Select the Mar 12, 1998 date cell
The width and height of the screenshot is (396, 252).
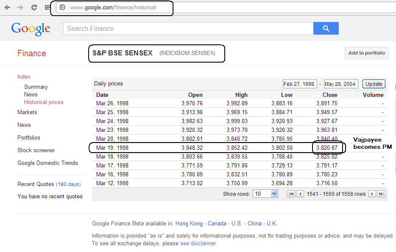112,183
